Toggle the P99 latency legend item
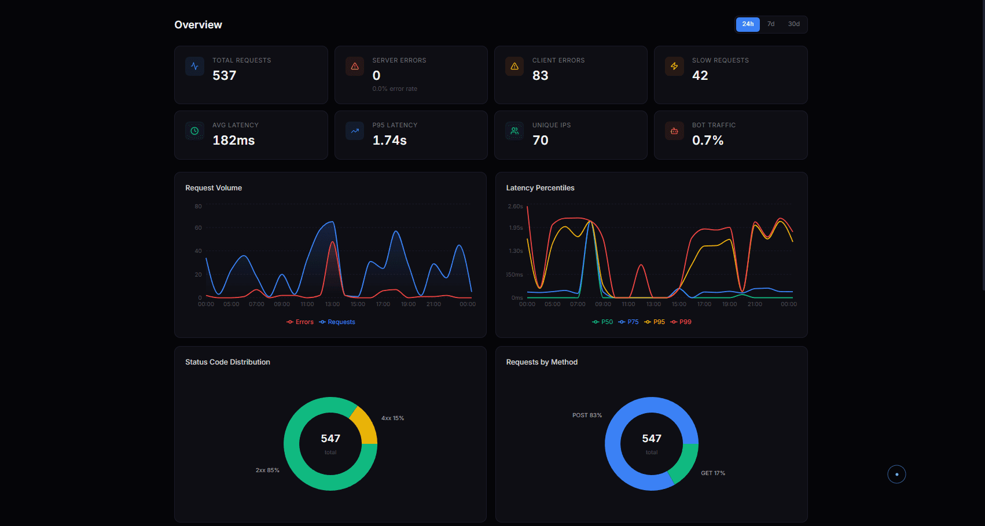The image size is (985, 526). pos(681,322)
